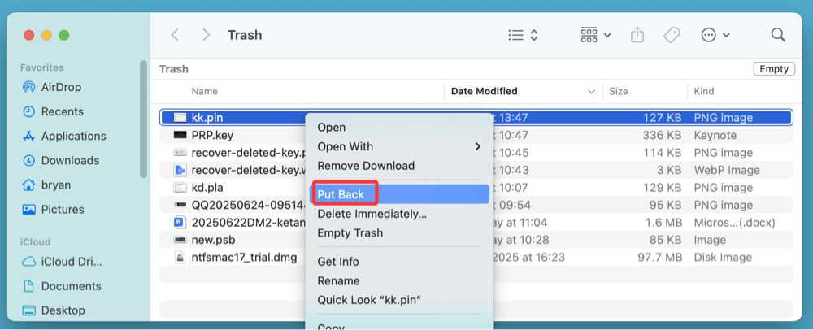This screenshot has width=813, height=330.
Task: Expand the Open With submenu arrow
Action: point(477,146)
